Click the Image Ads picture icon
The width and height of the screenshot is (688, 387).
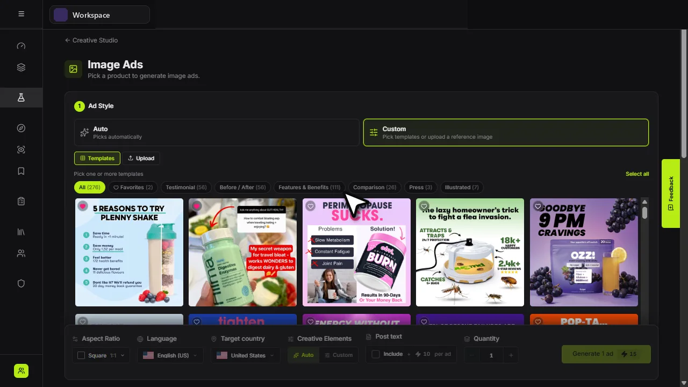(x=74, y=69)
